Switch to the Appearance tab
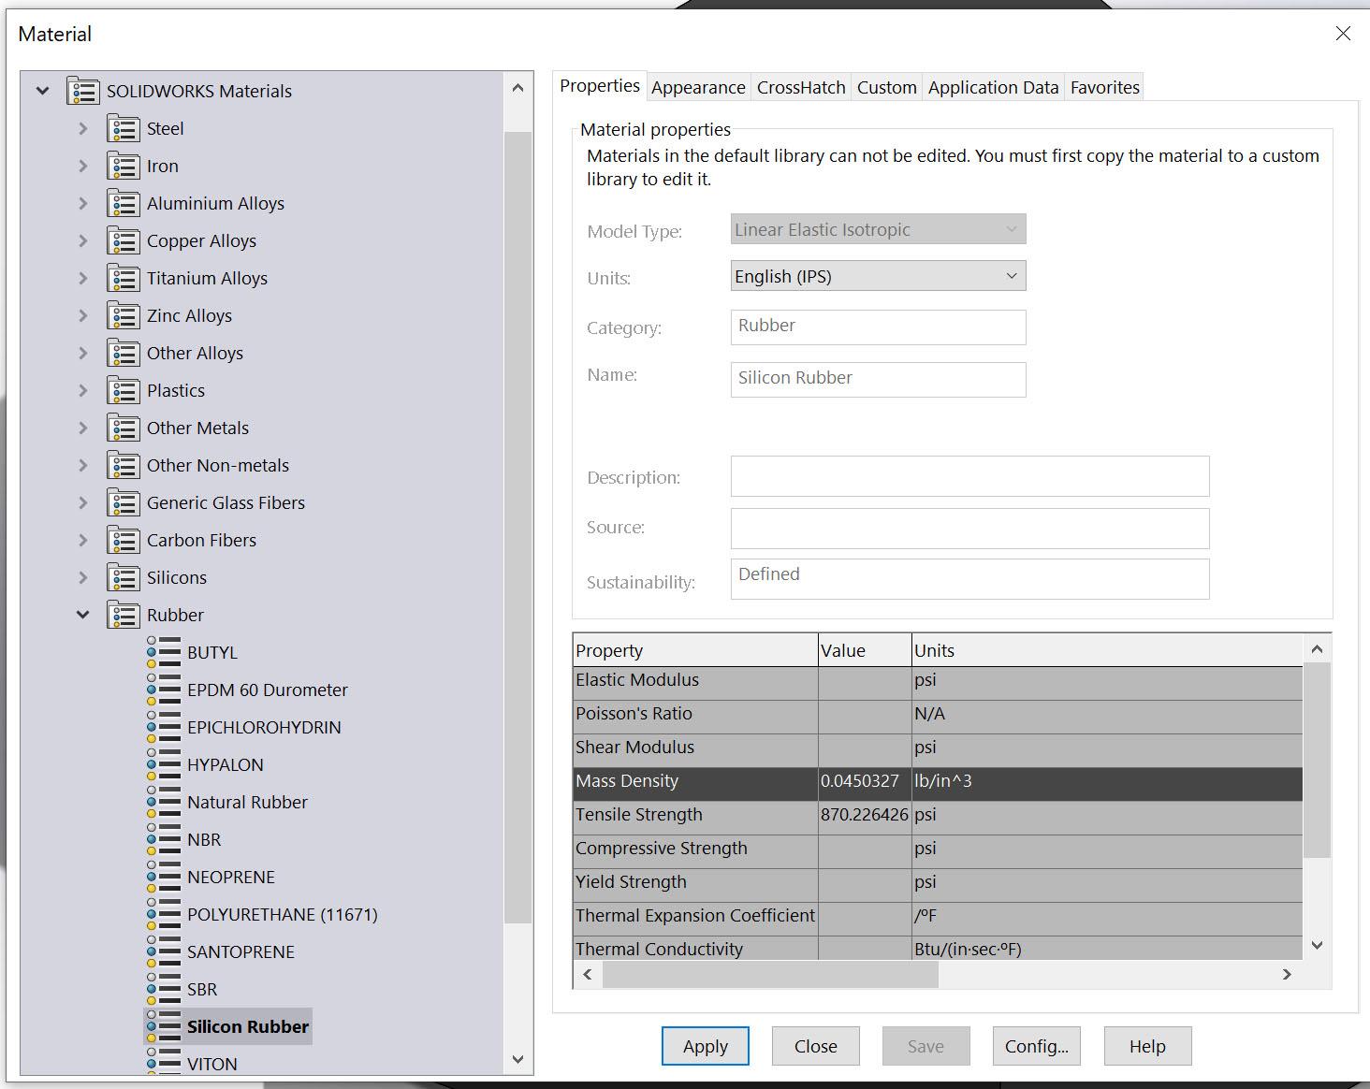1370x1089 pixels. [x=698, y=87]
